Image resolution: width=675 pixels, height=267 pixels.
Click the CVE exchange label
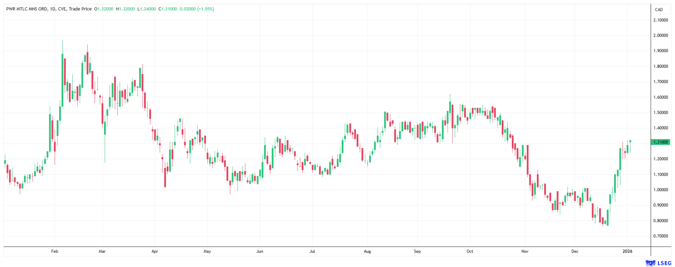click(x=63, y=9)
